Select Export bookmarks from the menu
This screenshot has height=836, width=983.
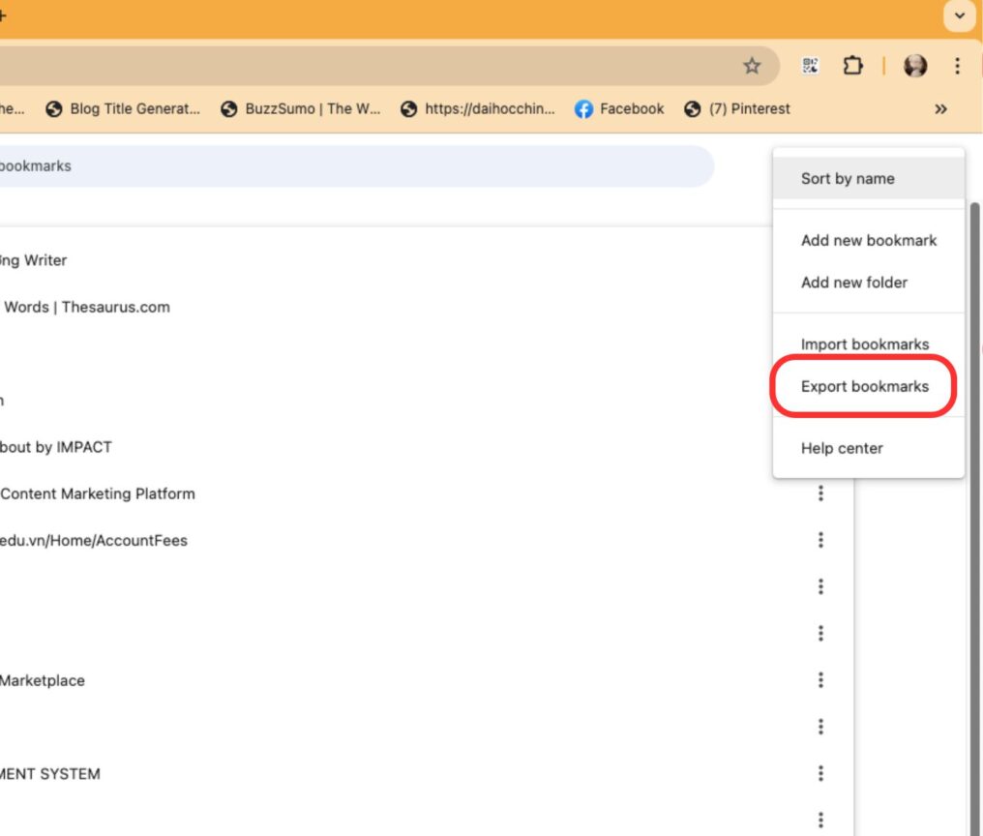click(864, 386)
